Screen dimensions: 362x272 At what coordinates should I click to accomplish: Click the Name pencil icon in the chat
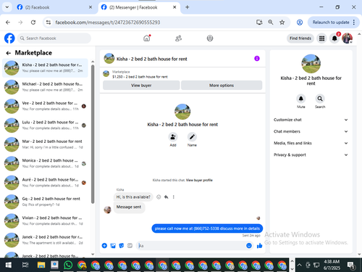(x=192, y=137)
